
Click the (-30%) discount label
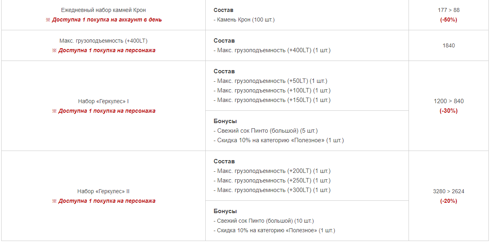tap(448, 111)
